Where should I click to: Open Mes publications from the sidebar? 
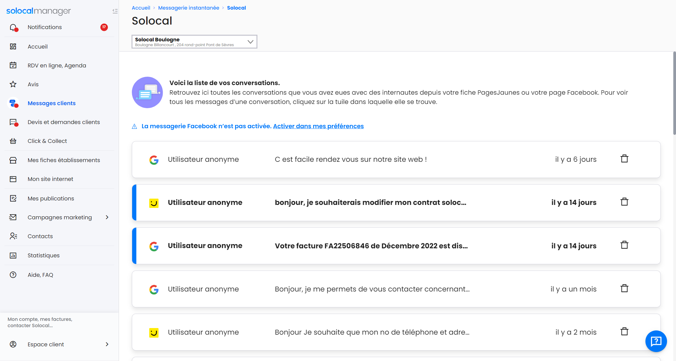(x=51, y=198)
